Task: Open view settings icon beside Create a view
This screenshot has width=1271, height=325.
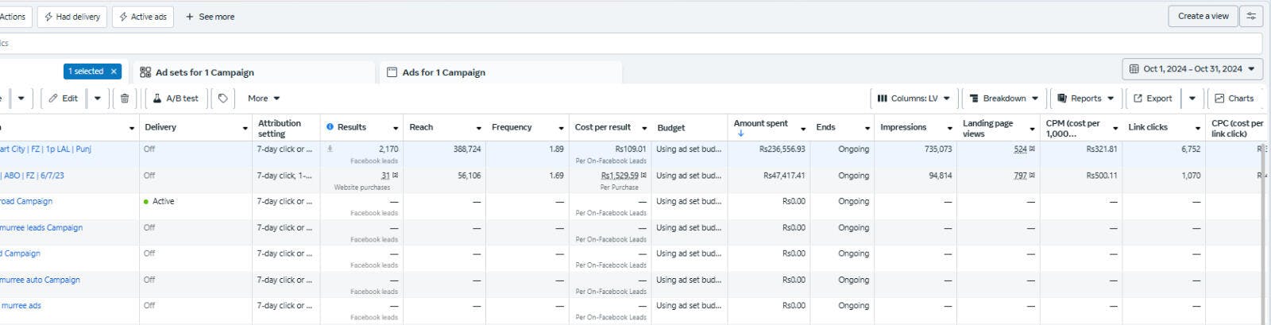Action: [x=1252, y=16]
